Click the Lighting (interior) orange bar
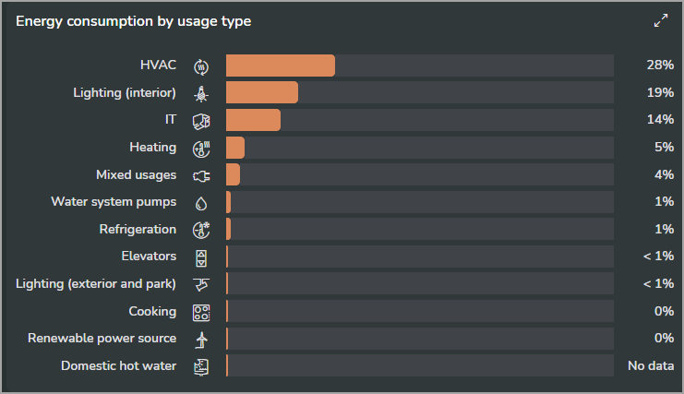 (x=262, y=92)
